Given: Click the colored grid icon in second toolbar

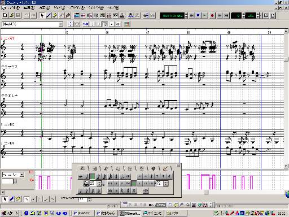Looking at the screenshot, I should [x=127, y=24].
